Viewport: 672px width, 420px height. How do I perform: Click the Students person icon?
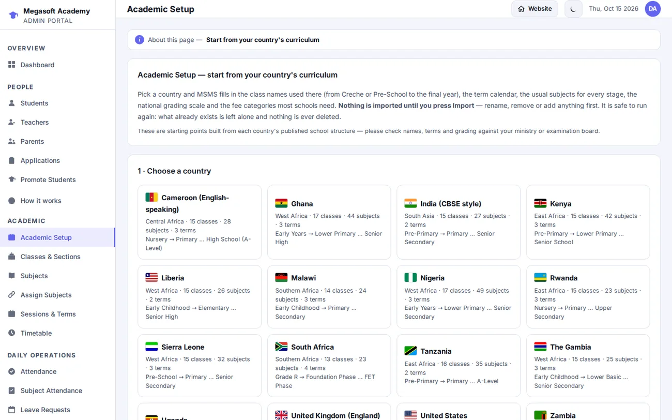(x=11, y=103)
